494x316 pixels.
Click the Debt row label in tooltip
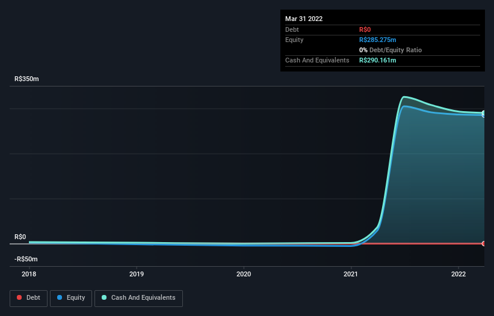pos(292,29)
